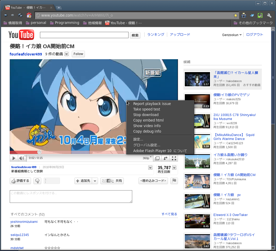Screen dimensions: 276x251
Task: Click the 追加先 add-to button
Action: pos(83,181)
